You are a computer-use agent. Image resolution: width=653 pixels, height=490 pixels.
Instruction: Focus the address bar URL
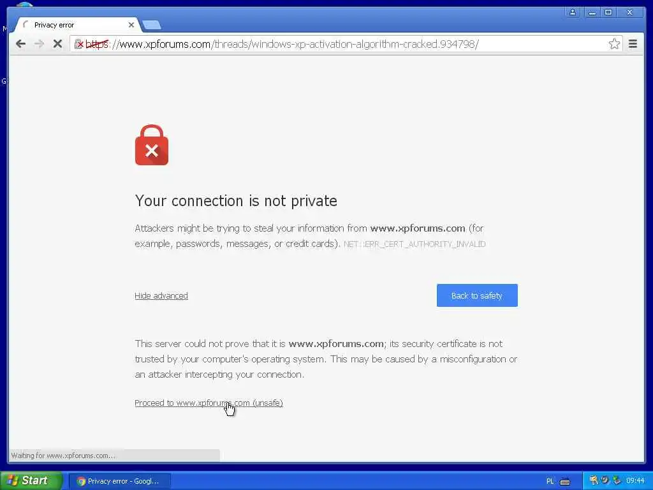click(x=298, y=44)
